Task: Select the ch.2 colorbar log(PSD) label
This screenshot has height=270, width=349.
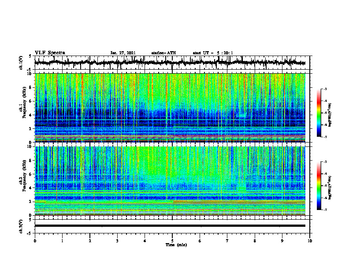Action: [x=330, y=187]
